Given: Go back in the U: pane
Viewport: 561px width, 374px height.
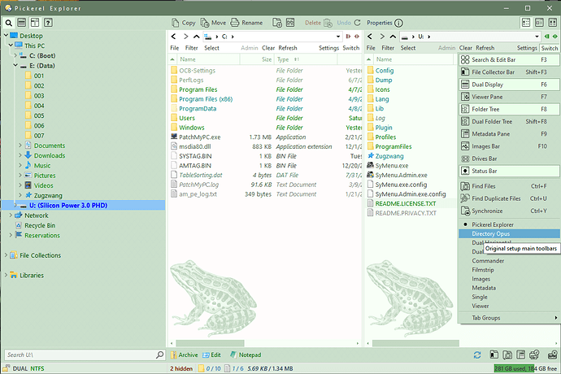Looking at the screenshot, I should coord(370,37).
